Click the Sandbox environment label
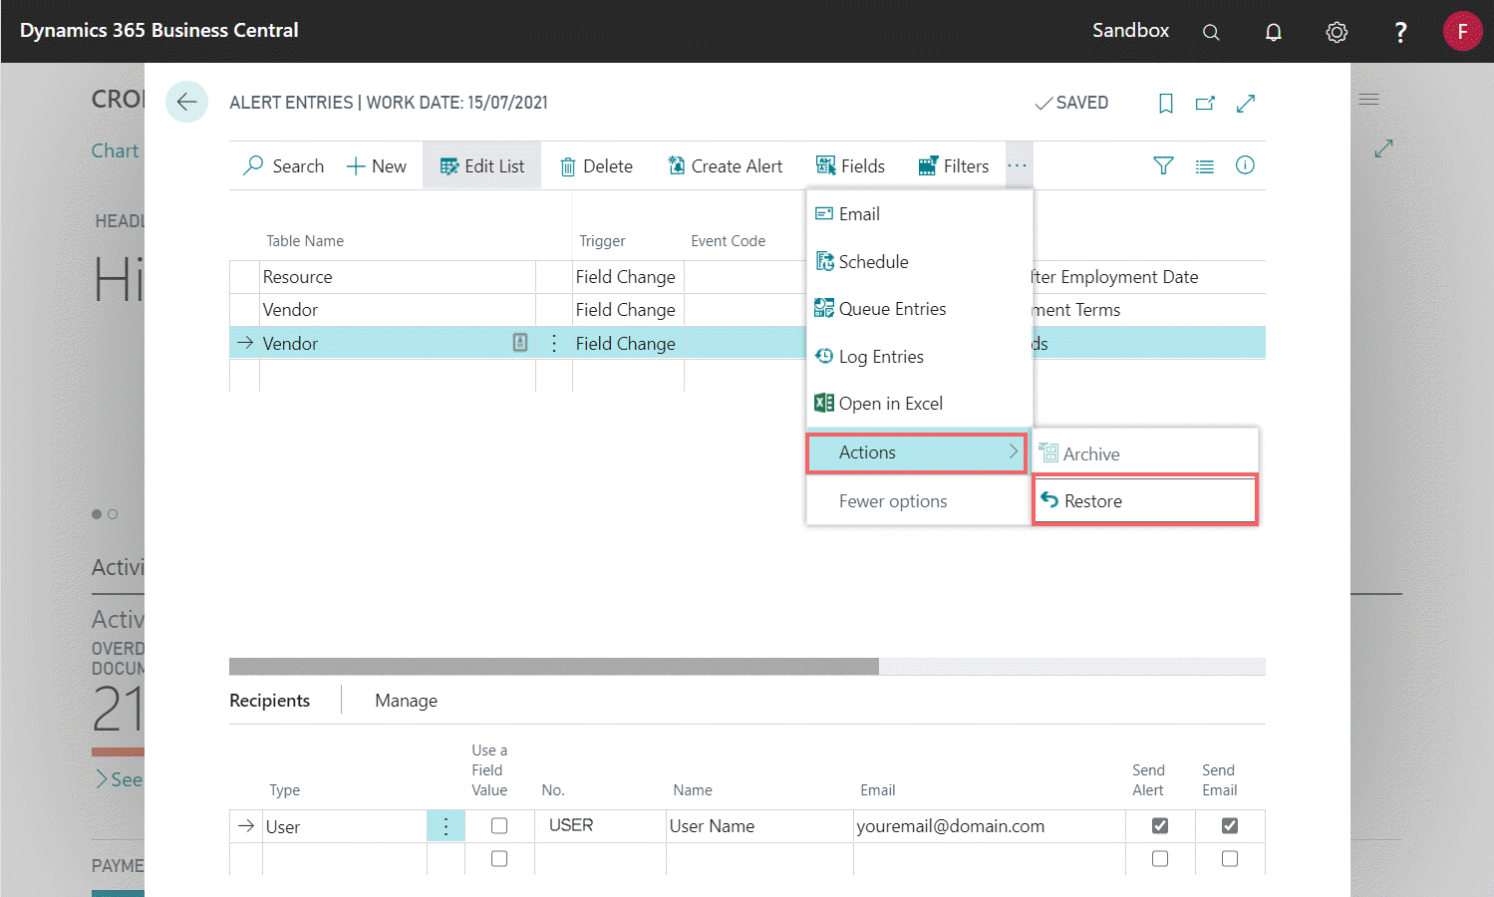 pyautogui.click(x=1130, y=31)
